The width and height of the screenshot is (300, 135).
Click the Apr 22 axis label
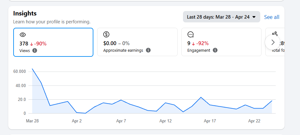point(254,121)
